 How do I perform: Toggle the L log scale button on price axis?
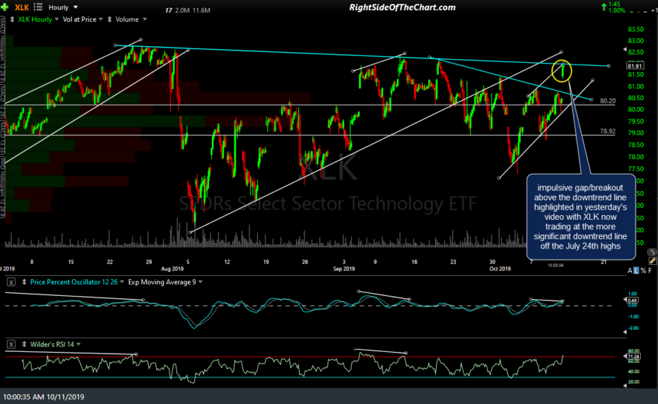pos(637,269)
